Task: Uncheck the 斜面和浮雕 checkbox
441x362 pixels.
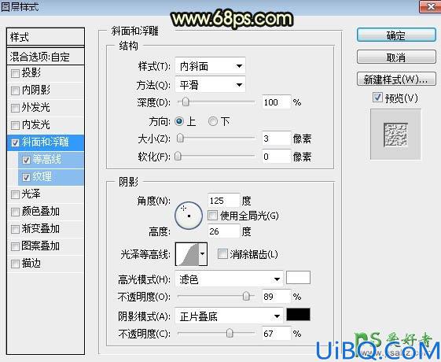Action: [x=15, y=142]
